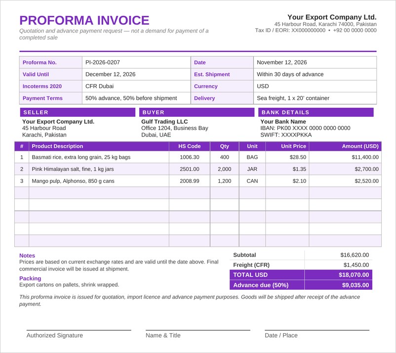This screenshot has height=353, width=396.
Task: Click the Incoterms 2020 label
Action: pyautogui.click(x=42, y=86)
